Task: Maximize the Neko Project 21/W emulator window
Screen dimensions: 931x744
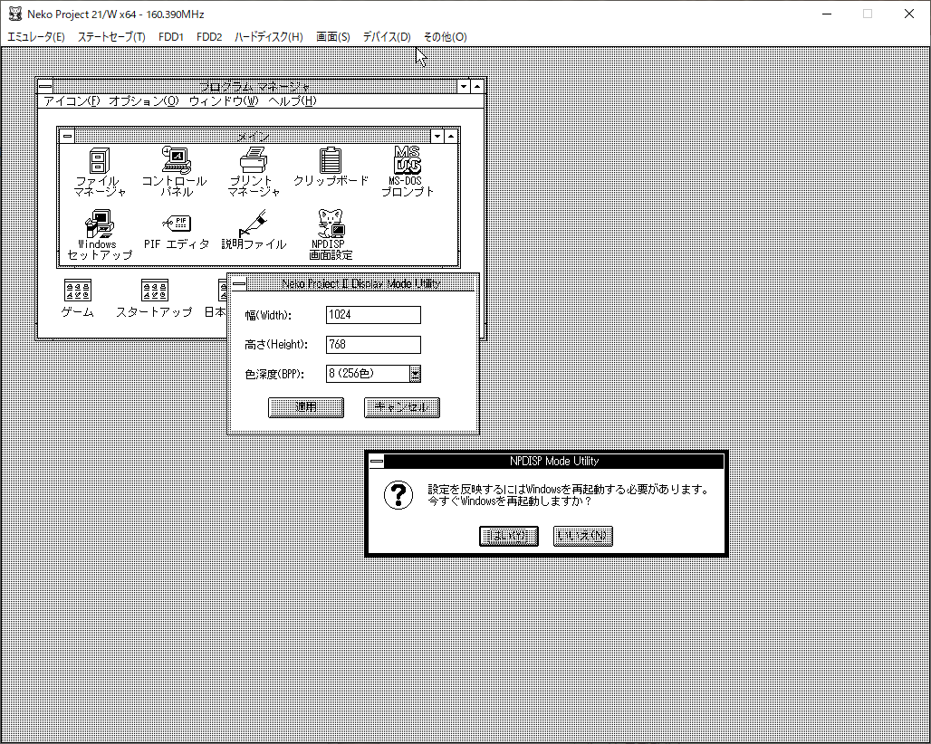Action: 868,14
